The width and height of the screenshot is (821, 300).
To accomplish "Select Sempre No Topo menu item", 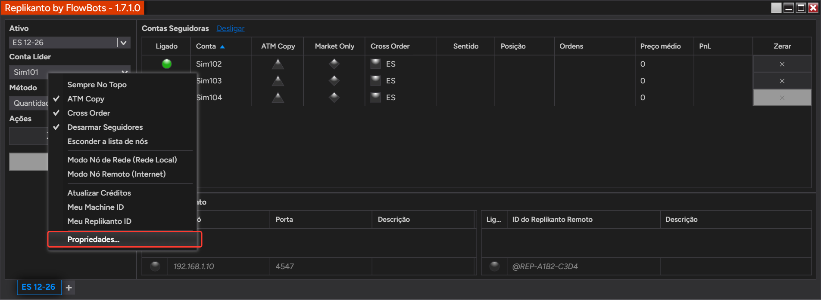I will (x=122, y=85).
